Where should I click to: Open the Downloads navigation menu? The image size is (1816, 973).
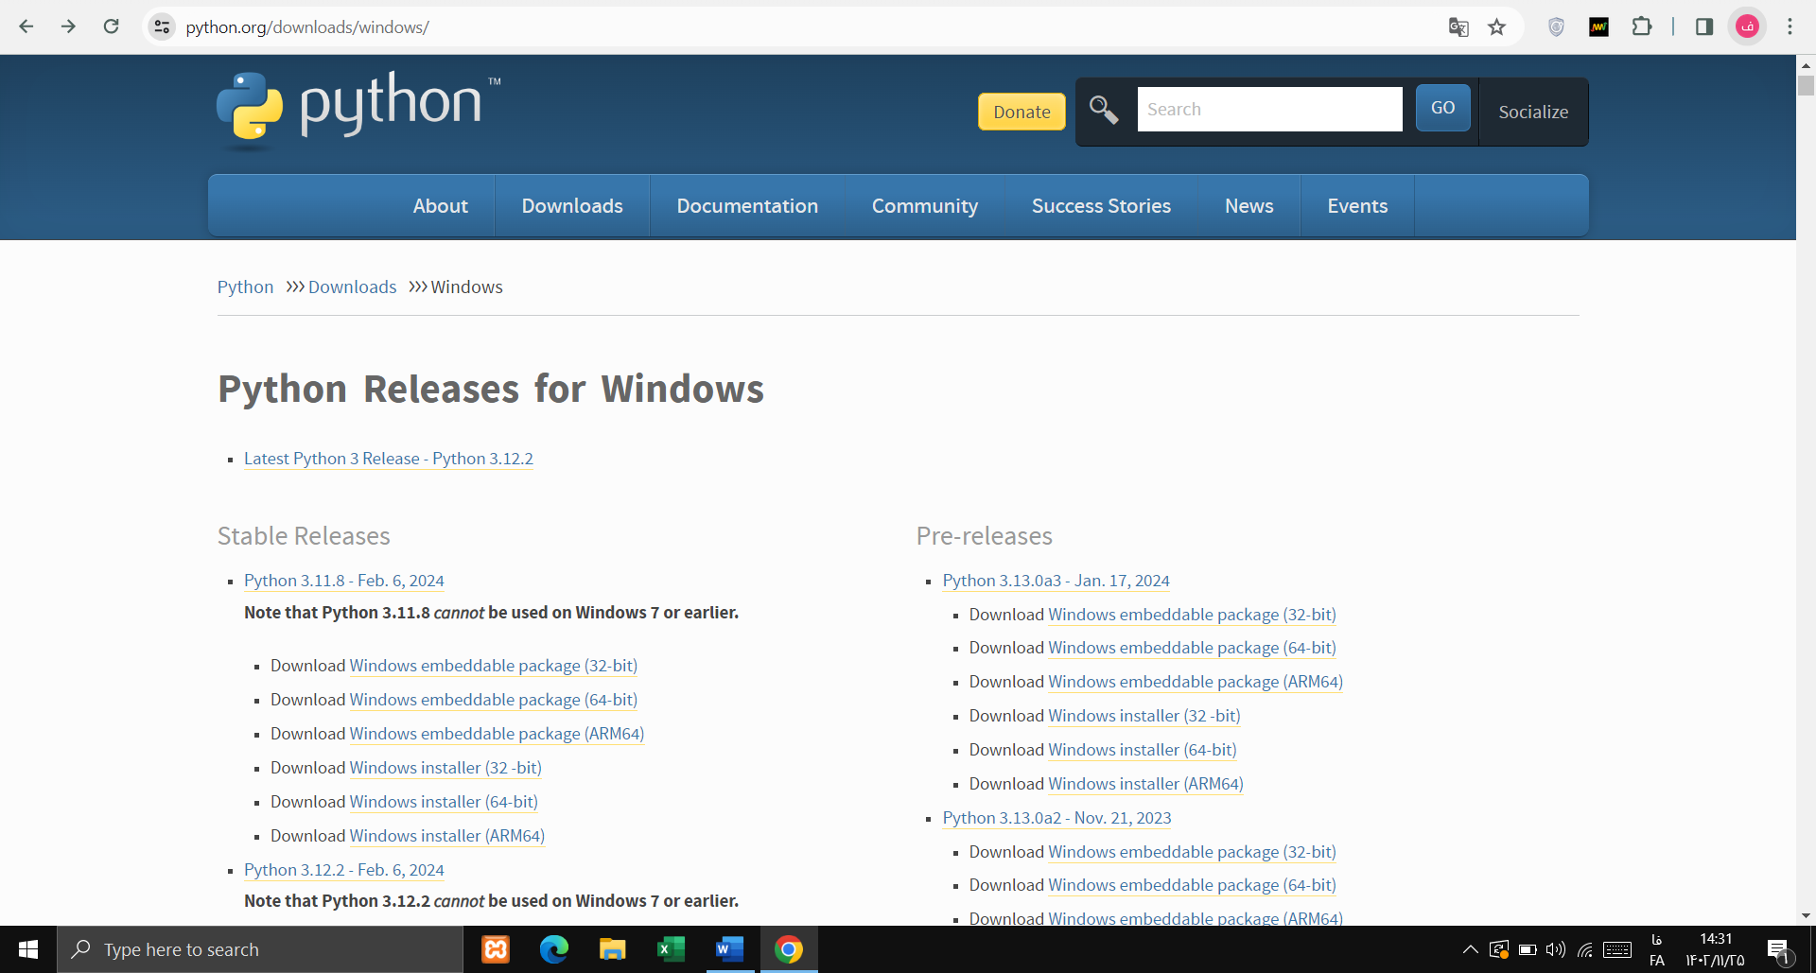pyautogui.click(x=572, y=206)
